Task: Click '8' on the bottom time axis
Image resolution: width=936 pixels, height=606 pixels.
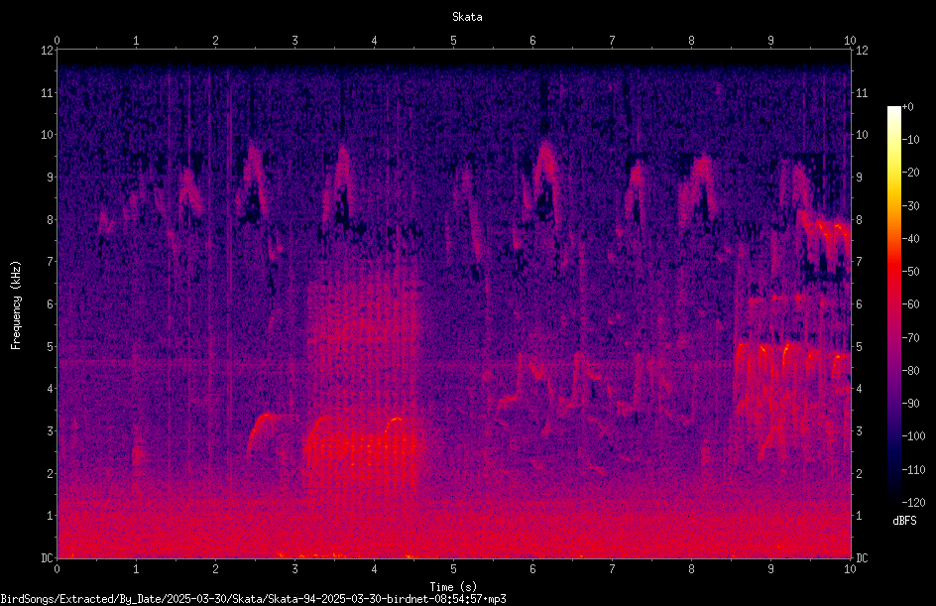Action: (x=691, y=569)
